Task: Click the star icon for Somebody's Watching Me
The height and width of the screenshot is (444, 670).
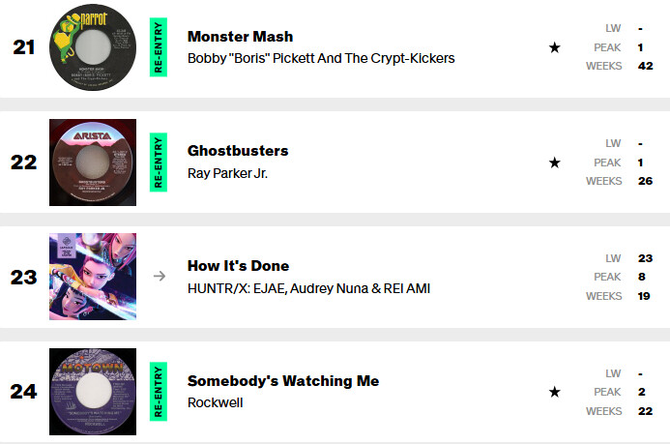Action: pos(554,392)
